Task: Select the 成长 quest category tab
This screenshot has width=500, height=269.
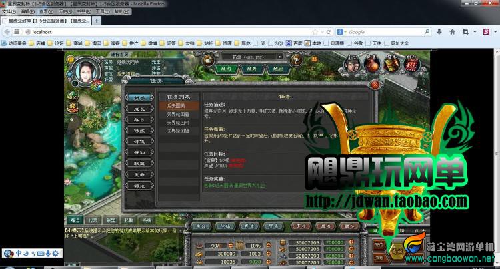Action: tap(140, 109)
